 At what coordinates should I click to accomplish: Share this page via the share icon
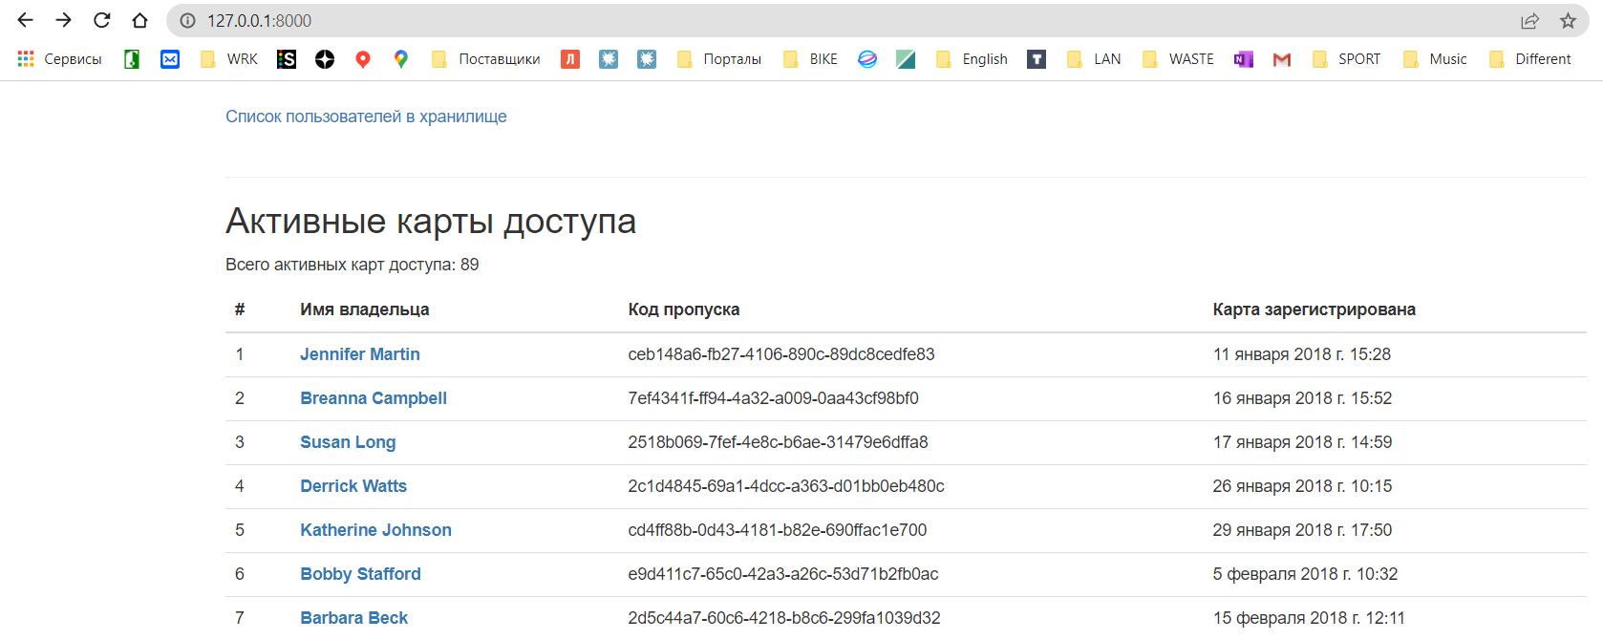1530,21
